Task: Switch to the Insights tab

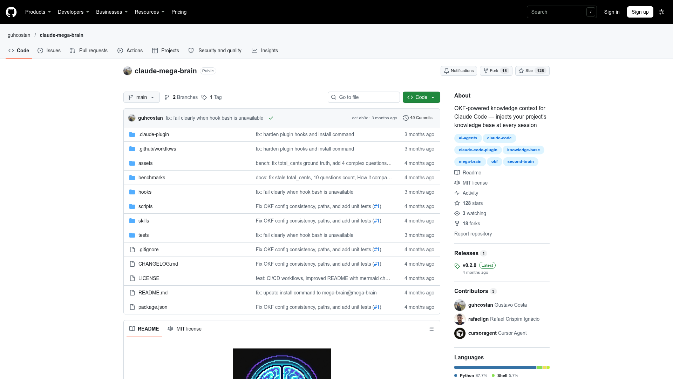Action: click(265, 51)
